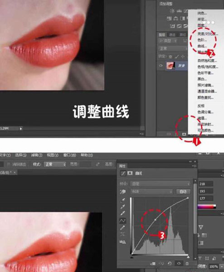224x272 pixels.
Task: Click the Color Balance scales adjustment icon
Action: click(x=176, y=18)
